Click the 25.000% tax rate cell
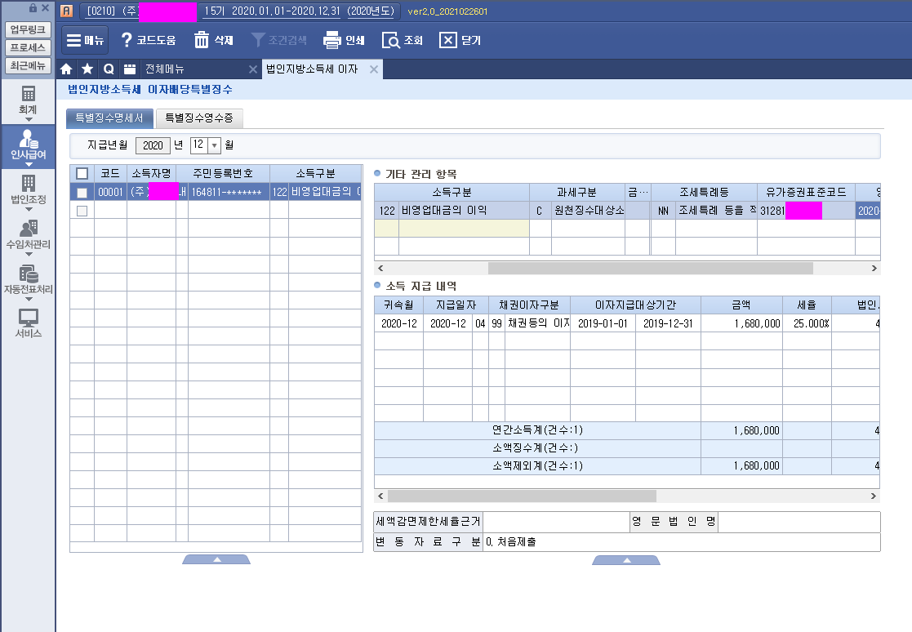The width and height of the screenshot is (912, 632). [x=807, y=323]
